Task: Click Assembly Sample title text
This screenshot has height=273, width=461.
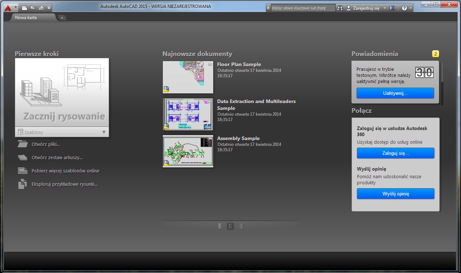Action: pyautogui.click(x=238, y=138)
